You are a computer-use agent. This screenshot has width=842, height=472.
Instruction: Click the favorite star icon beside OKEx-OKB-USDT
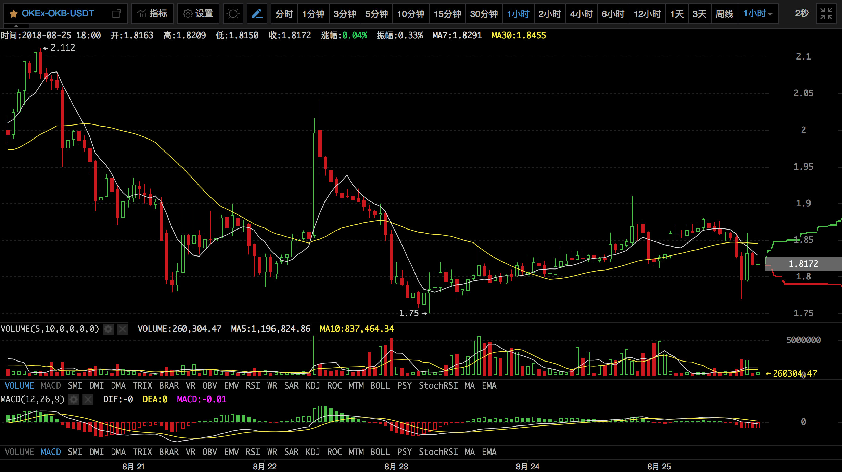(14, 14)
